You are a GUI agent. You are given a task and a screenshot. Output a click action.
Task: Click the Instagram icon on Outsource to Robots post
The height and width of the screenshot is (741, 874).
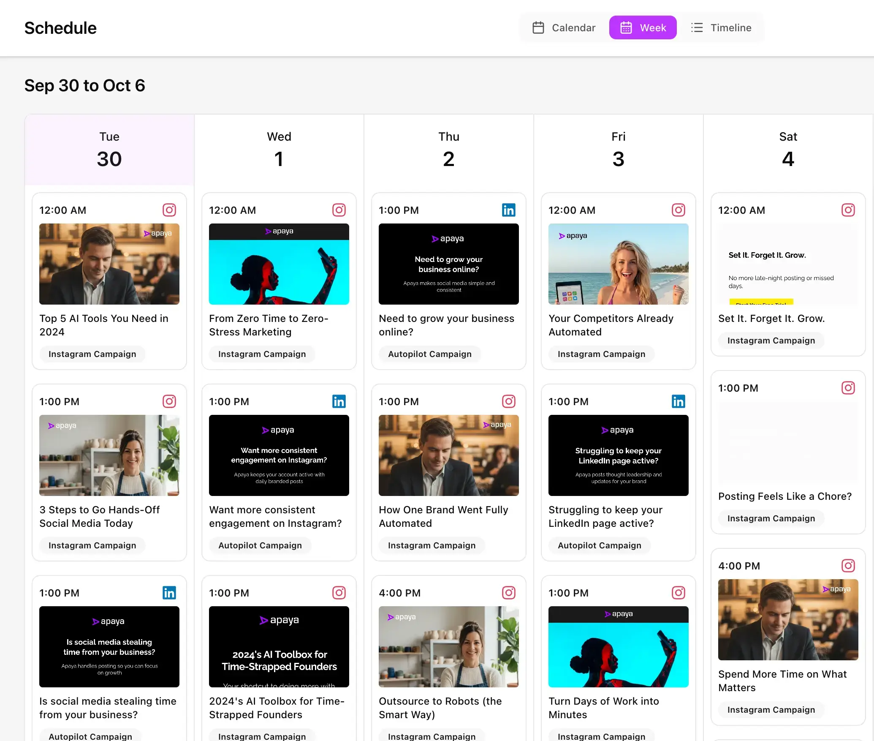(509, 593)
